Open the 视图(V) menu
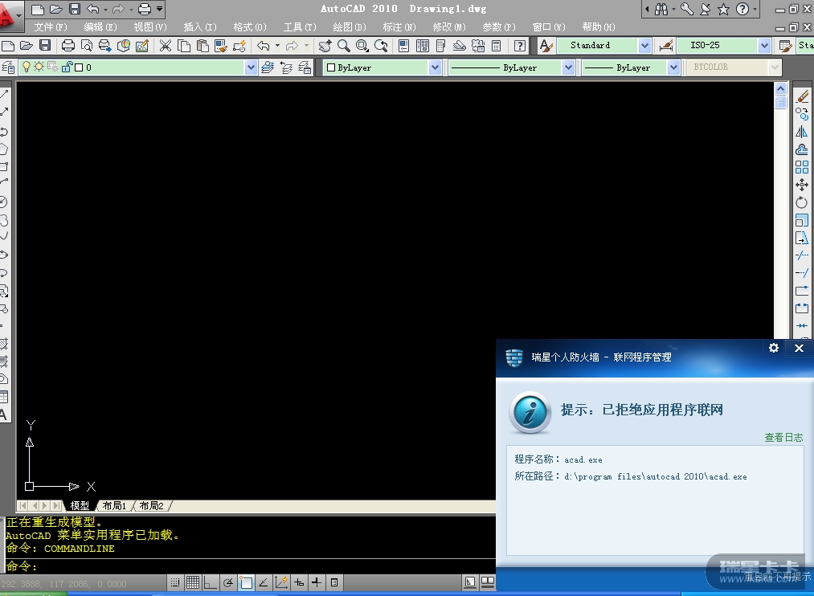The height and width of the screenshot is (596, 814). click(x=150, y=27)
